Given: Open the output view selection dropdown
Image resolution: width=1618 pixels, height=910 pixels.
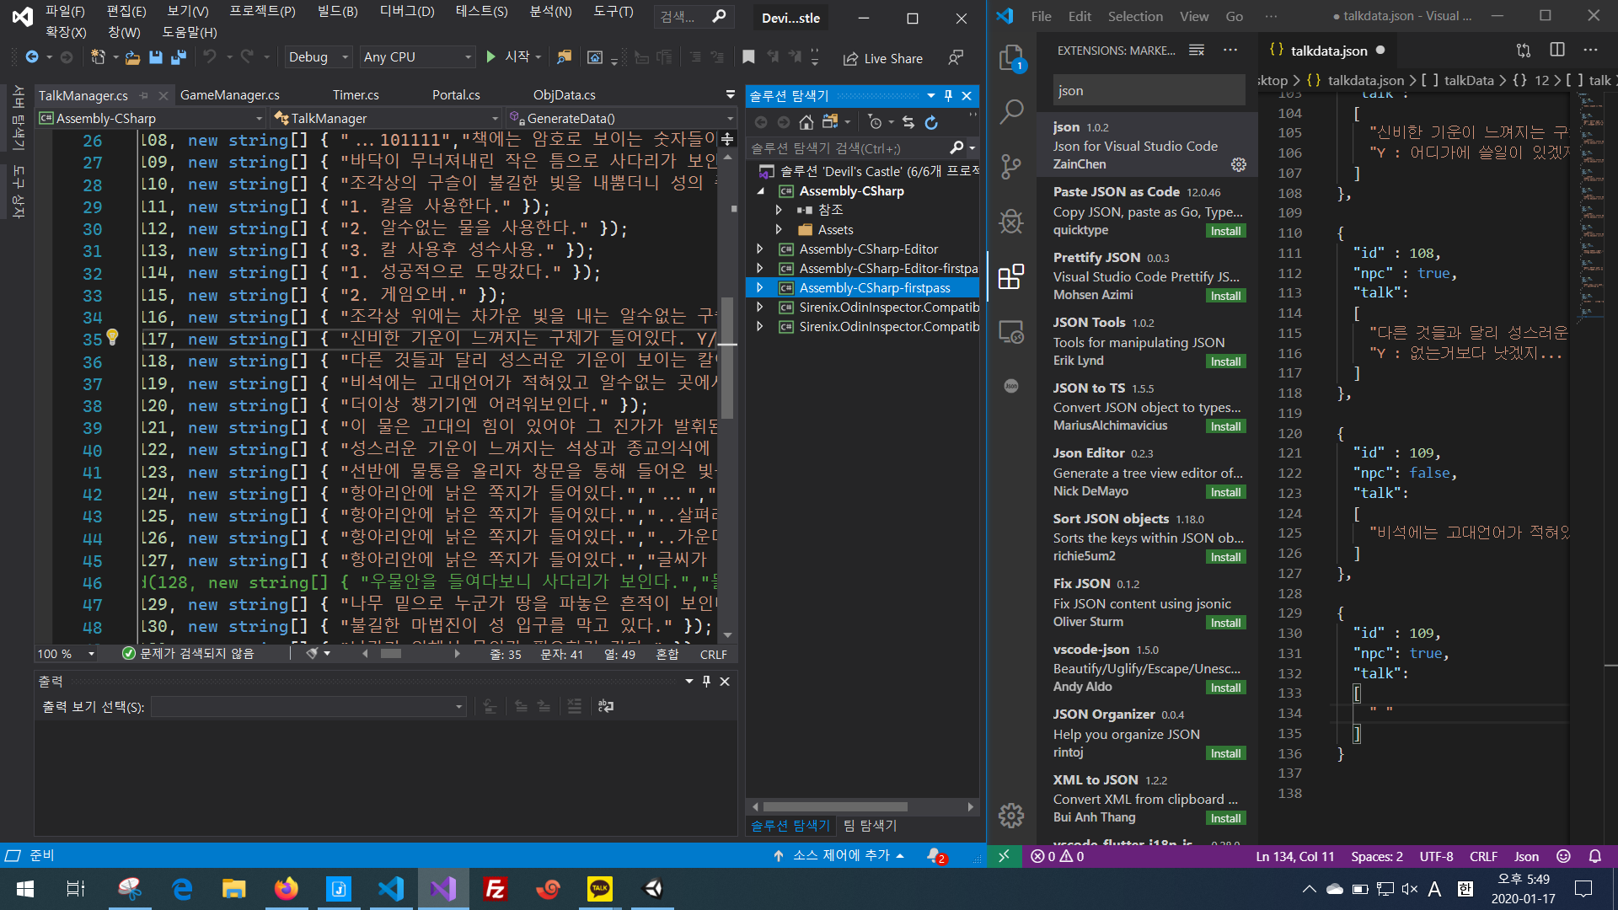Looking at the screenshot, I should (308, 707).
